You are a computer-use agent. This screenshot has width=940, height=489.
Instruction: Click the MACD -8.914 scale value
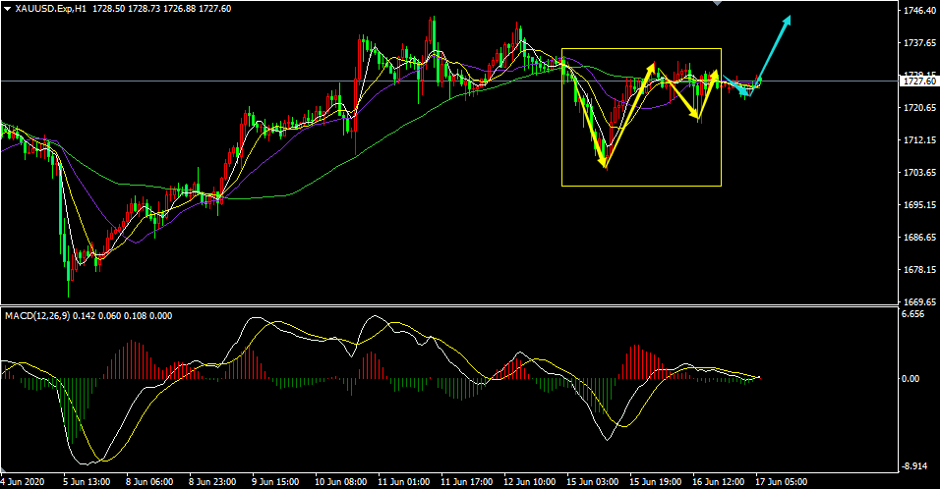(913, 466)
